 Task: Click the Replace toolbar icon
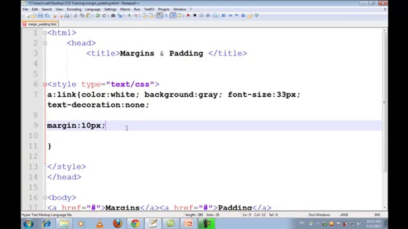120,15
